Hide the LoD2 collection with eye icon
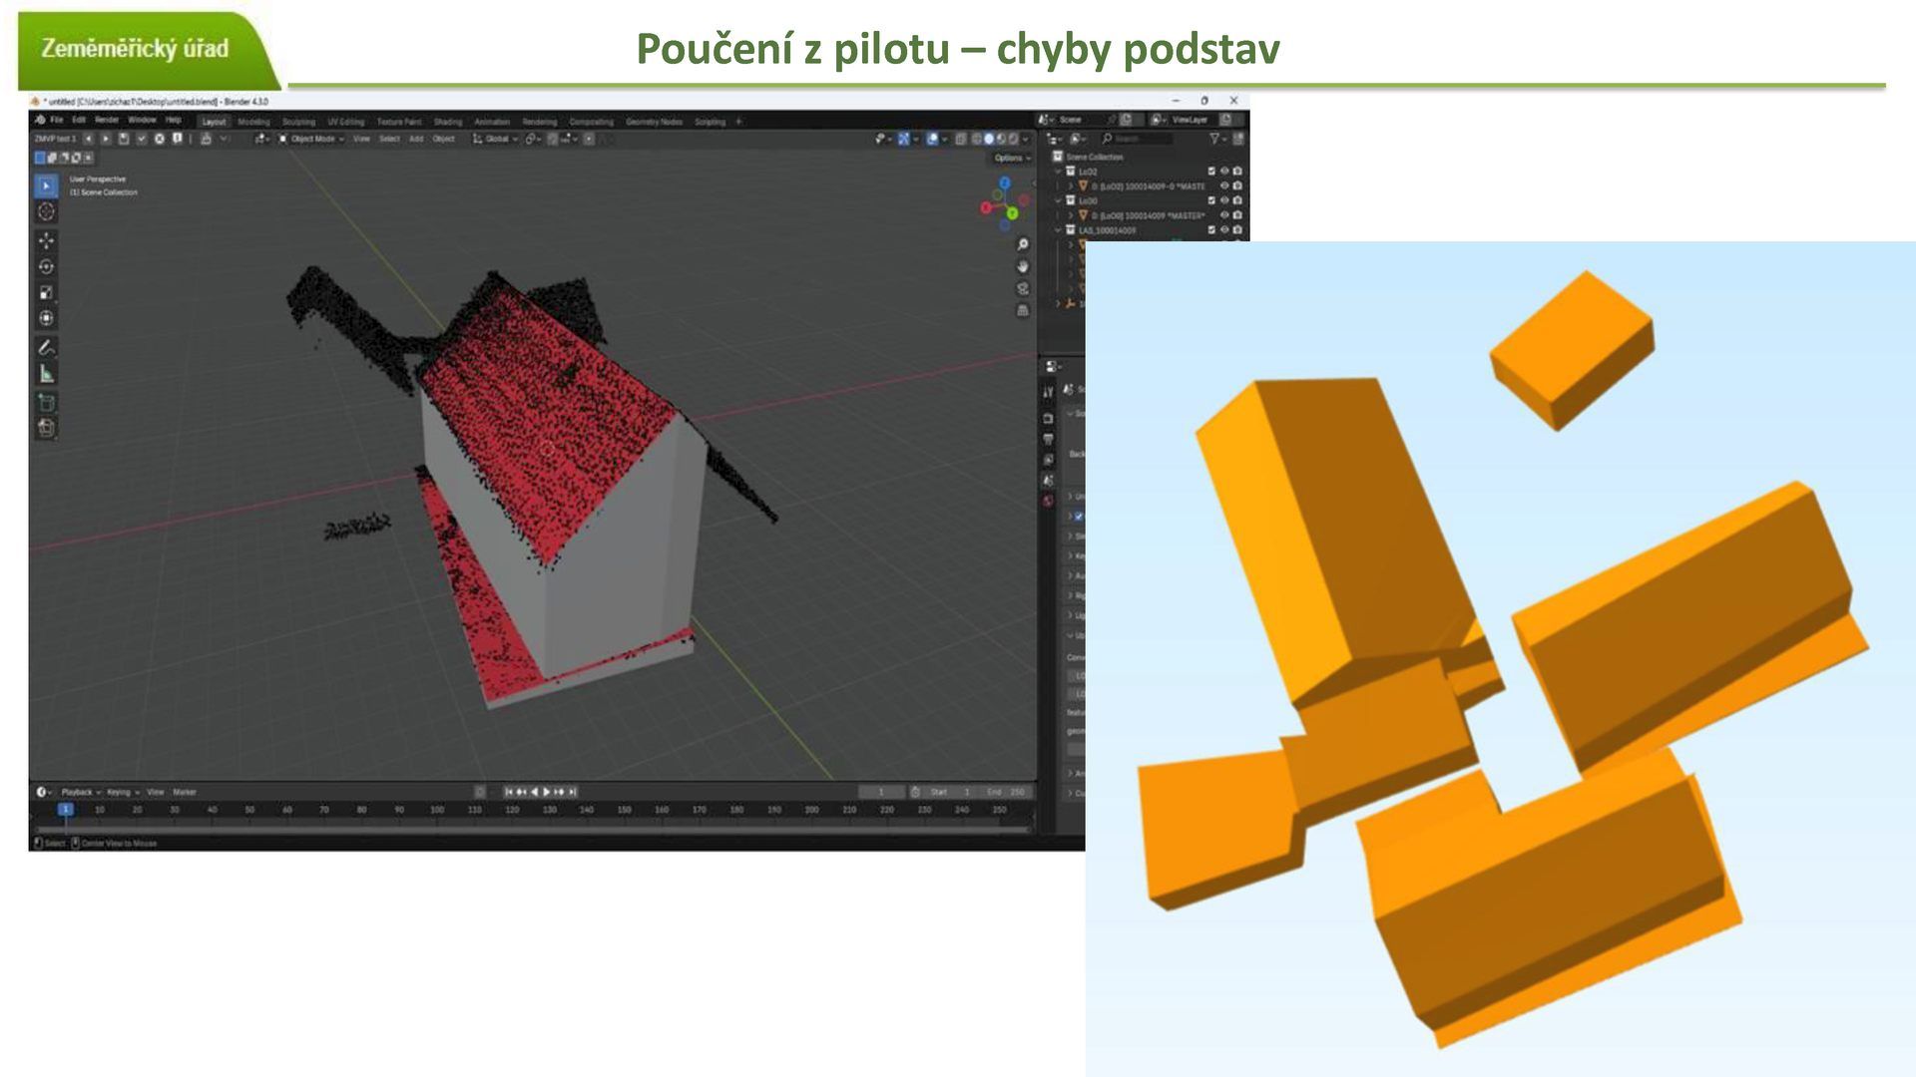Viewport: 1916px width, 1077px height. [1224, 172]
